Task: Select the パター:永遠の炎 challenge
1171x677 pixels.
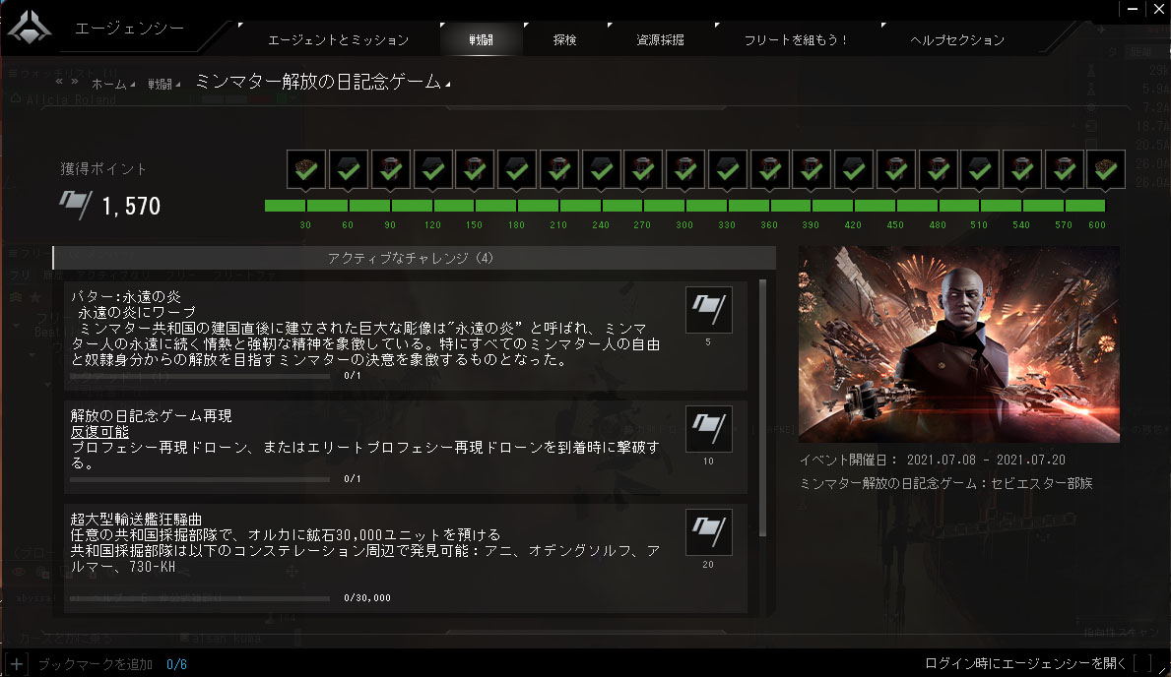Action: click(406, 336)
